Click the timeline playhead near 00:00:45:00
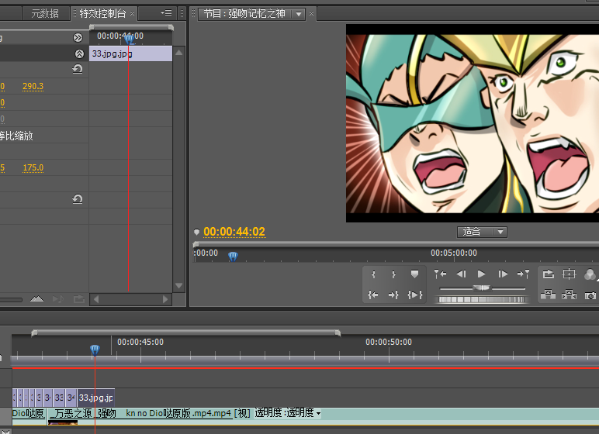This screenshot has width=599, height=434. (95, 350)
